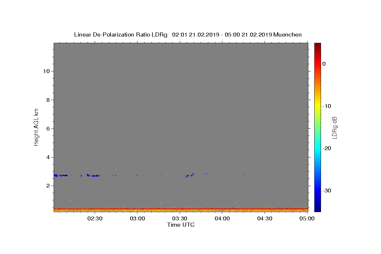The image size is (381, 254).
Task: Click the blue echo patch near 03:35
Action: coord(190,175)
